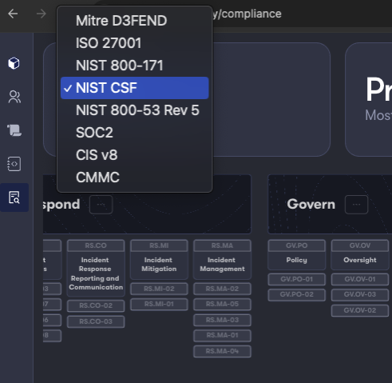Viewport: 392px width, 383px height.
Task: Click the GV.OV category tag
Action: point(360,245)
